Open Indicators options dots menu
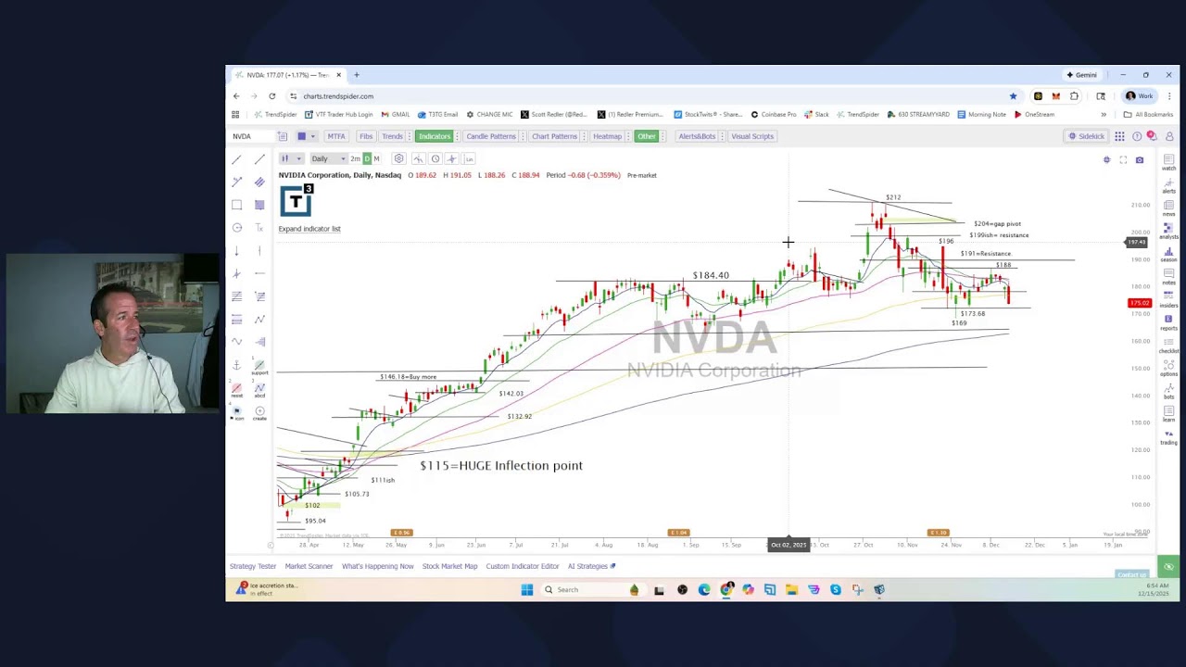 click(x=457, y=136)
